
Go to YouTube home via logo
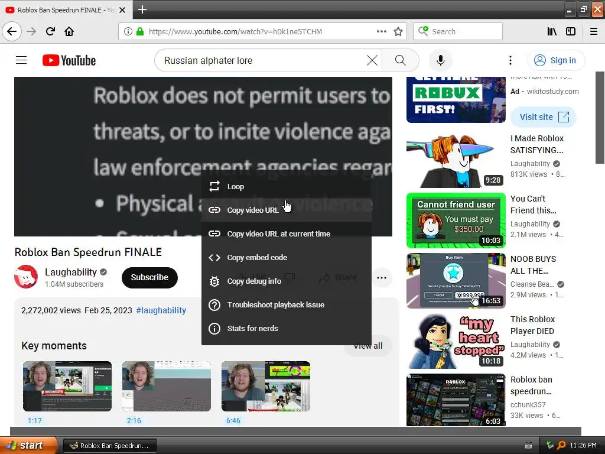(x=69, y=60)
